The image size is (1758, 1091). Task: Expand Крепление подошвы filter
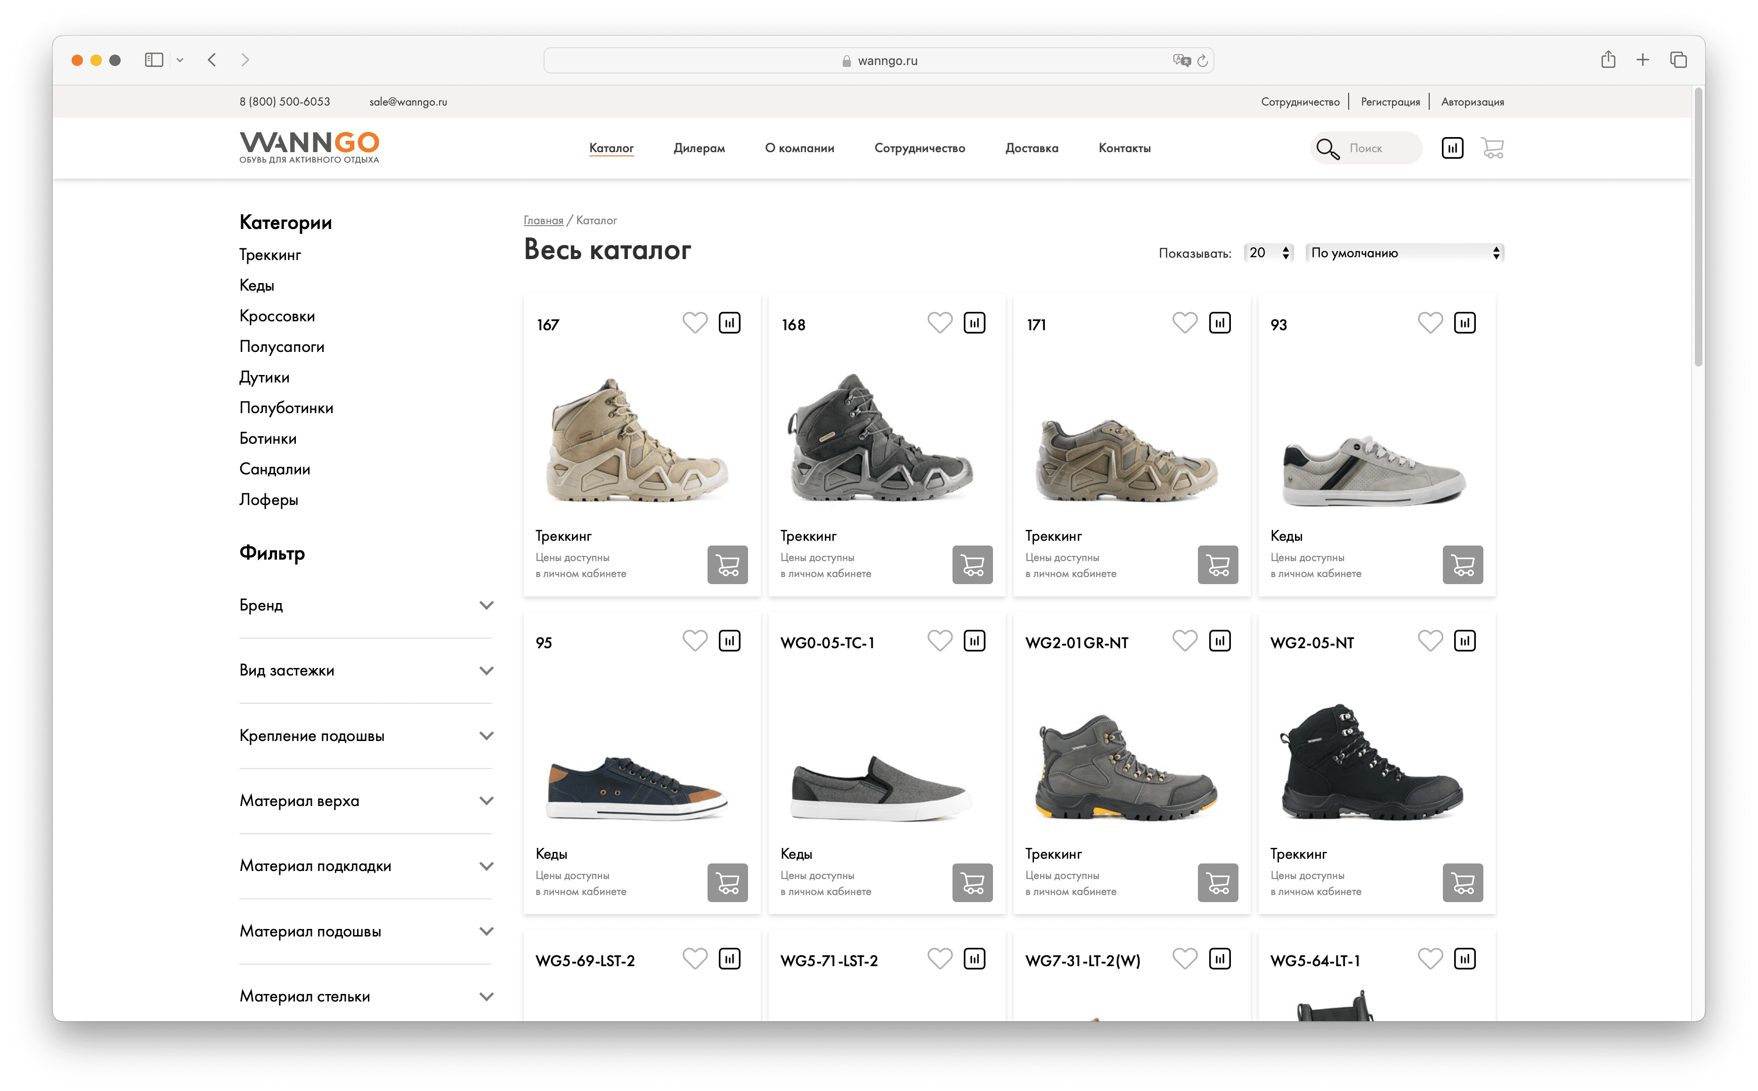[365, 736]
